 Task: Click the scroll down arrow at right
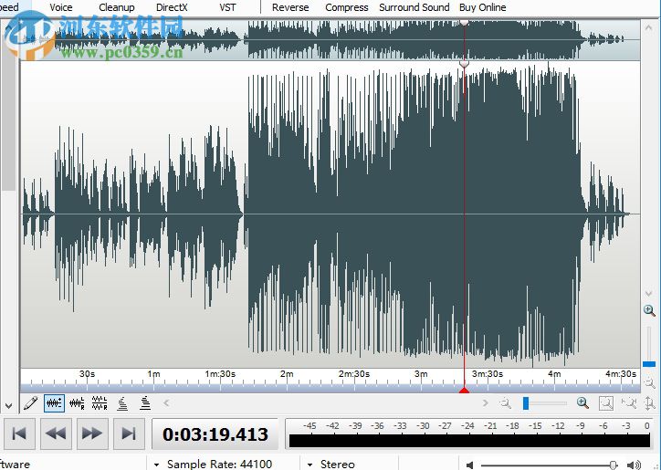[x=649, y=293]
